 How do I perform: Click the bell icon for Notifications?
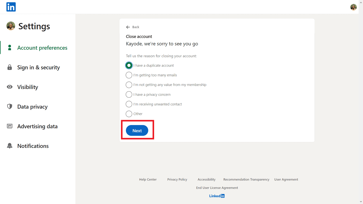point(10,146)
